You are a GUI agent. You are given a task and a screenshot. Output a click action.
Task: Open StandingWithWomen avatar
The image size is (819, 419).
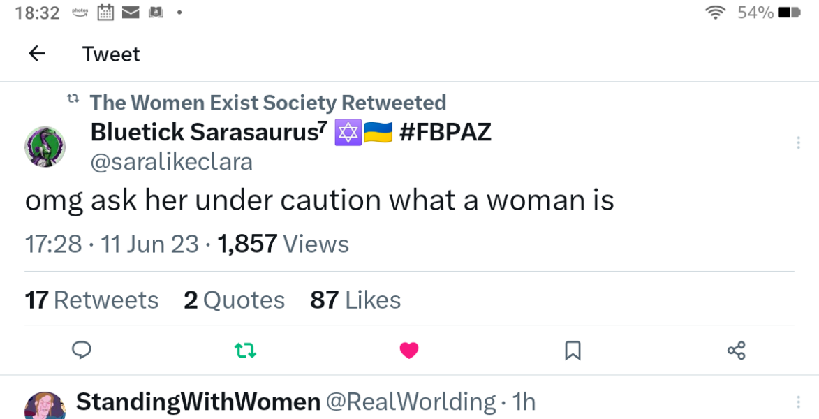point(45,406)
